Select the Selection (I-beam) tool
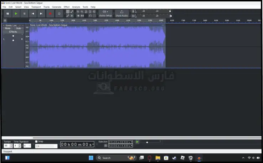 [68, 11]
